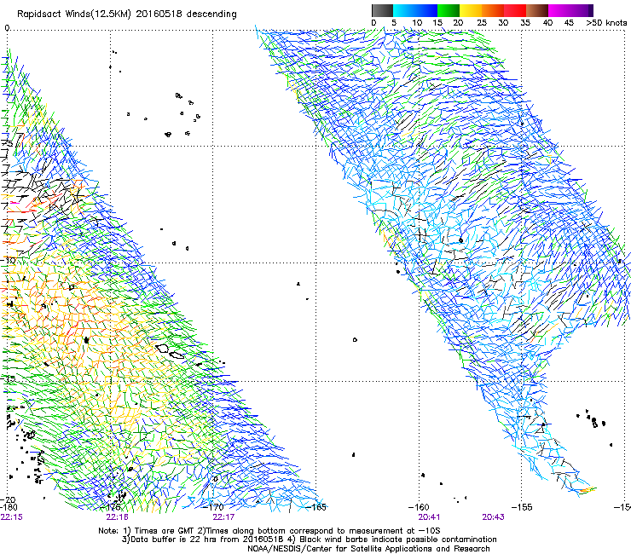Click the "20:43" swath time label

click(493, 517)
